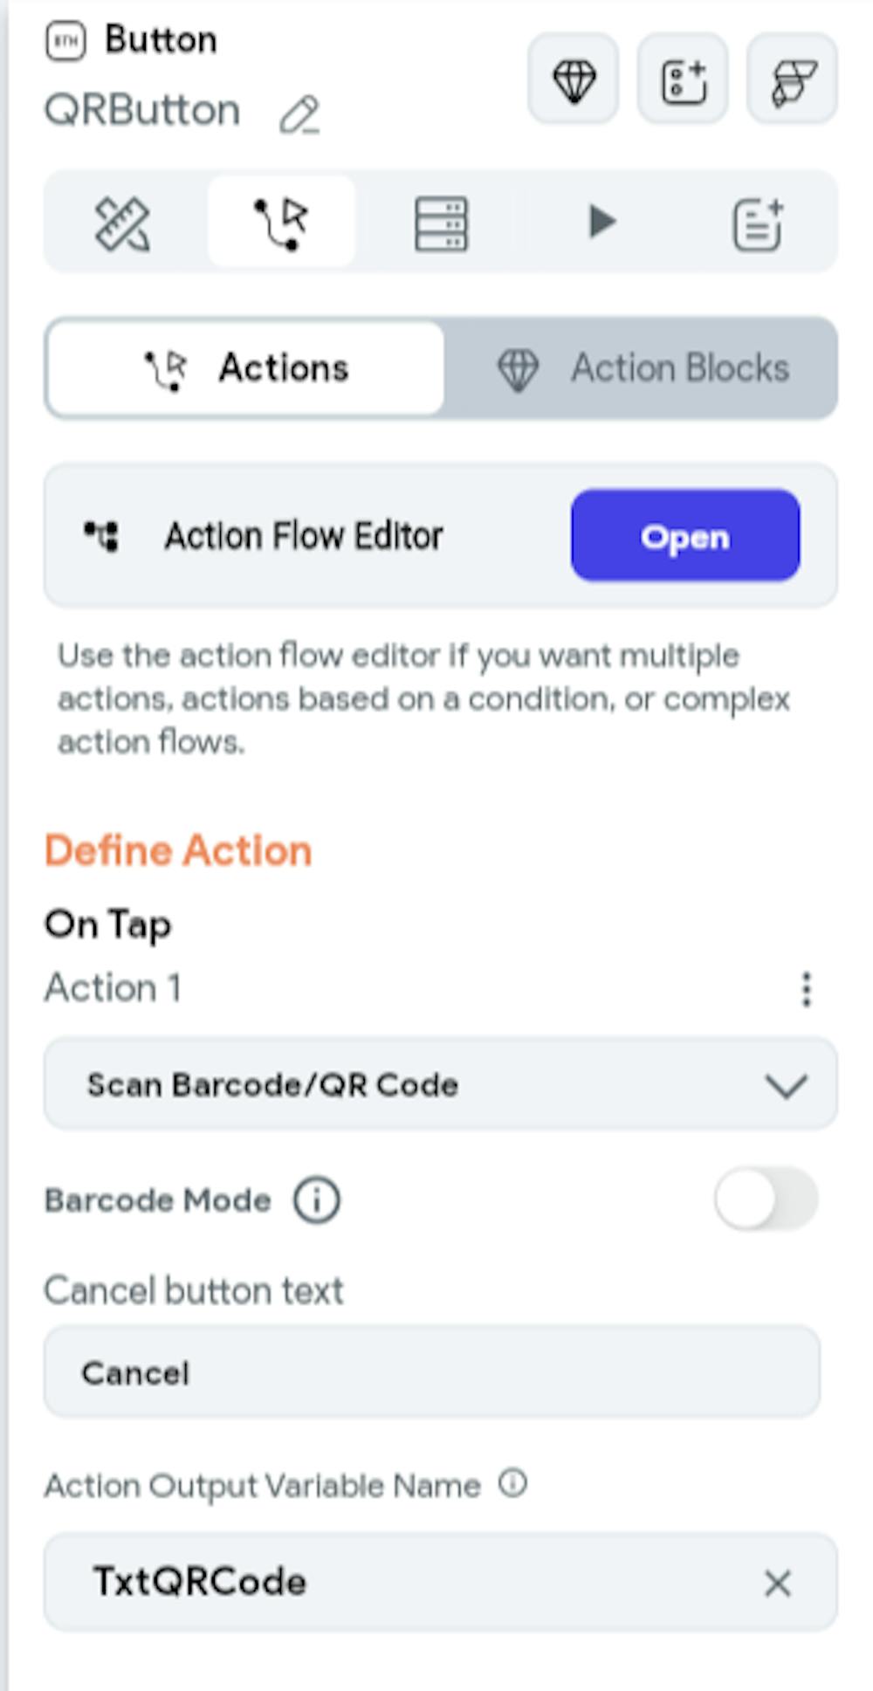
Task: Click the Barcode Mode info icon
Action: (x=316, y=1200)
